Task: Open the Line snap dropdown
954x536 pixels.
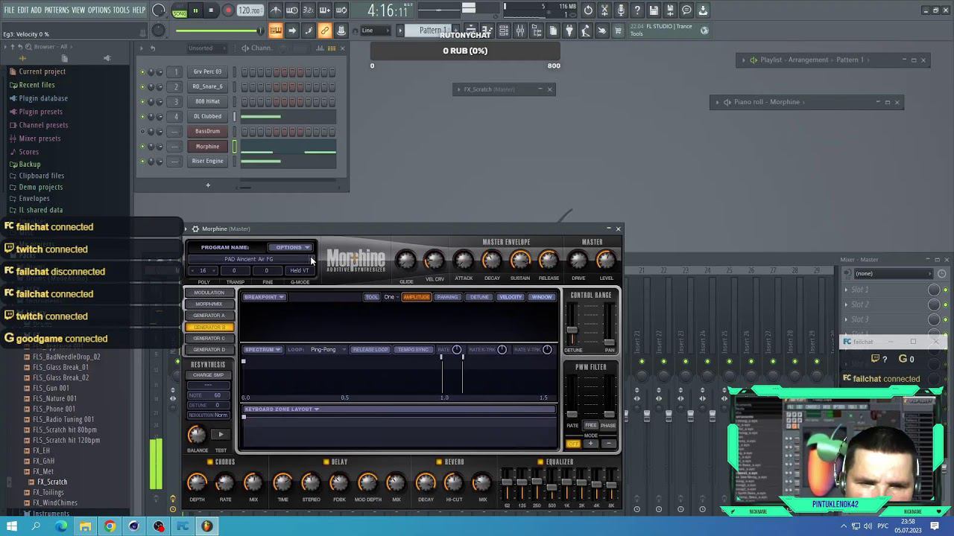Action: (376, 31)
